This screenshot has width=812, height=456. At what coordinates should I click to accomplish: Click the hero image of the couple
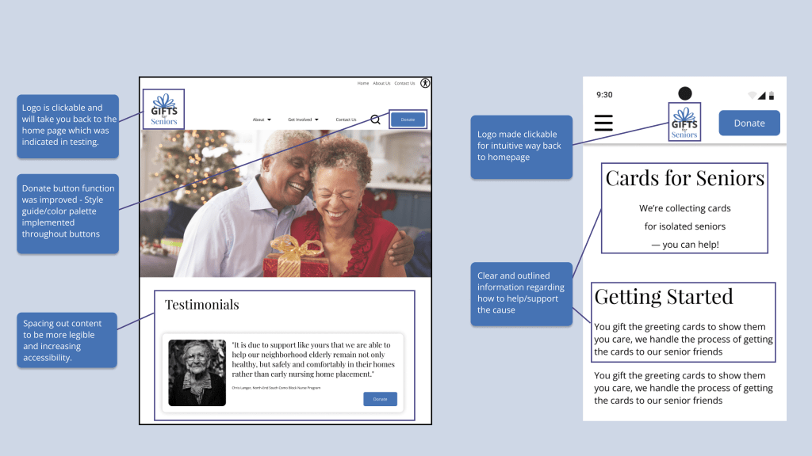(x=285, y=203)
